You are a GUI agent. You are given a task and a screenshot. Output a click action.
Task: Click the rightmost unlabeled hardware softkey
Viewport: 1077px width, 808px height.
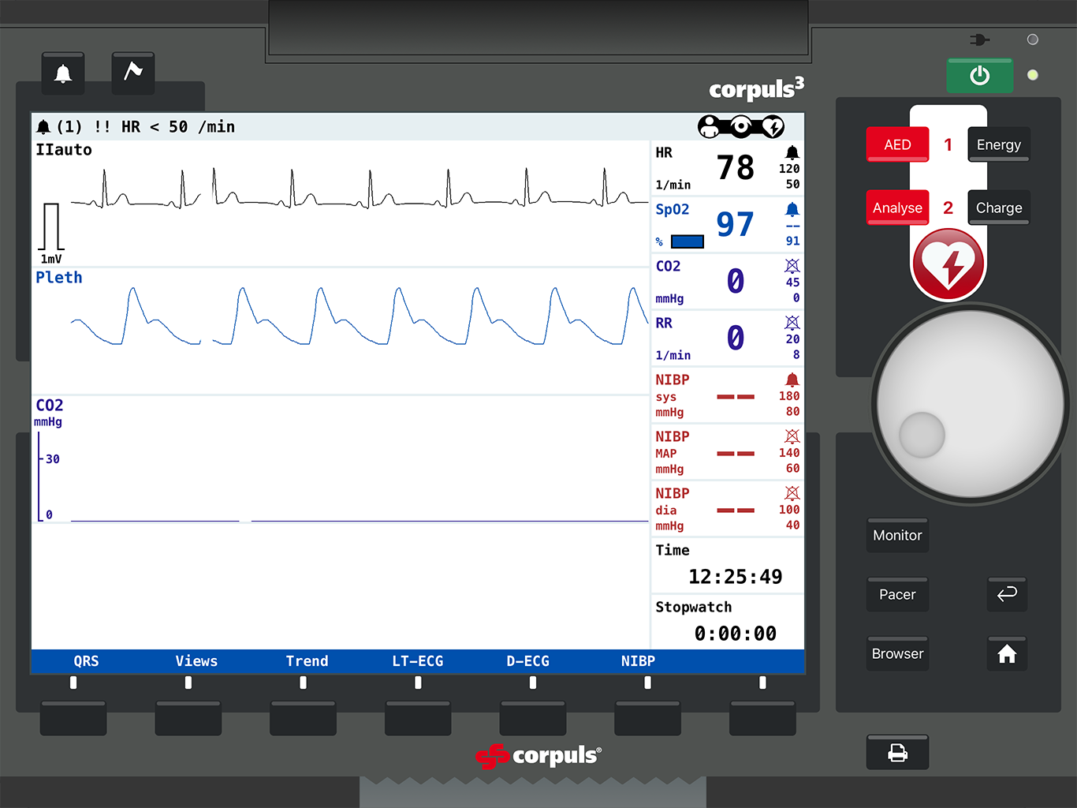762,718
